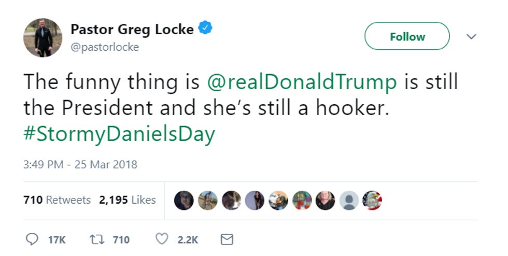
Task: Open the 3:49 PM - 25 Mar 2018 timestamp
Action: coord(80,165)
